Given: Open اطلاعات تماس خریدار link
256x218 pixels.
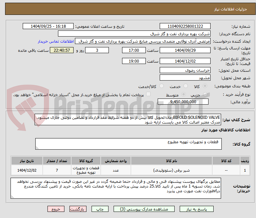Looking at the screenshot, I should tap(56, 41).
